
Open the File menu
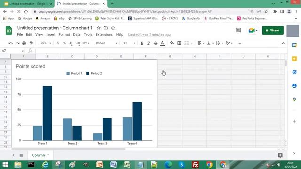[x=20, y=34]
